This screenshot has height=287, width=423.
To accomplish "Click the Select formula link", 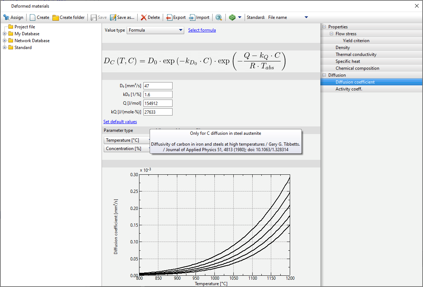I will coord(202,30).
